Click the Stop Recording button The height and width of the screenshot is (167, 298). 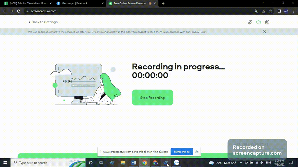(x=152, y=98)
